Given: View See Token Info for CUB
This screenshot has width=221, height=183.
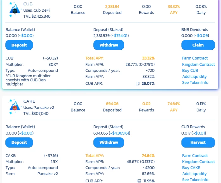Looking at the screenshot, I should (x=195, y=83).
